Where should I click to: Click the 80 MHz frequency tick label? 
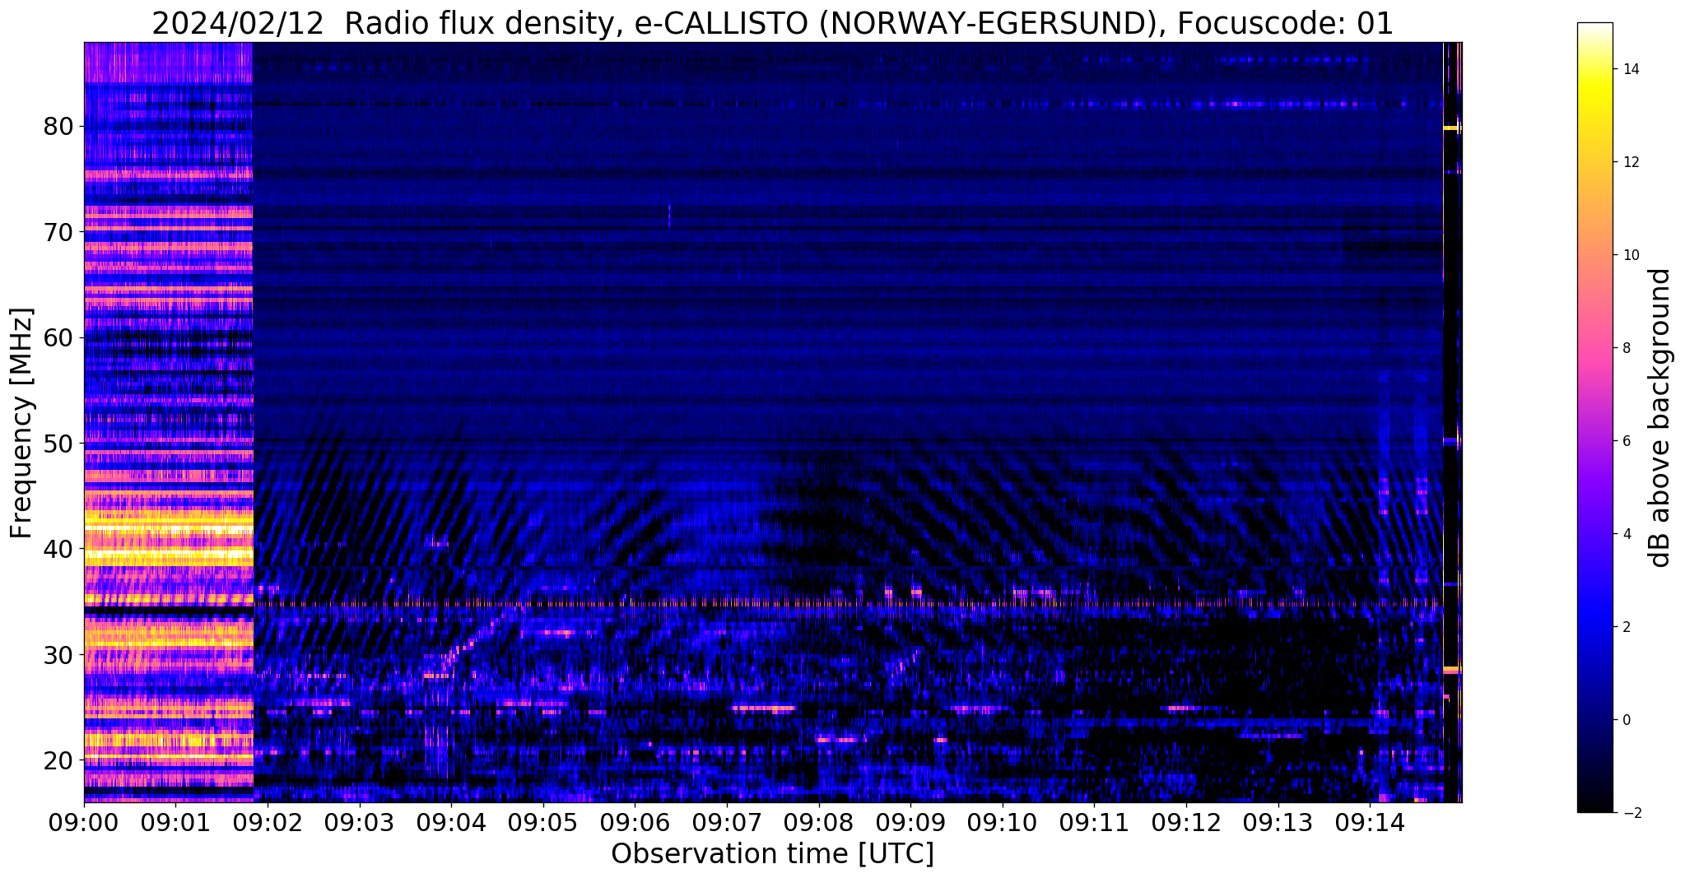tap(58, 127)
